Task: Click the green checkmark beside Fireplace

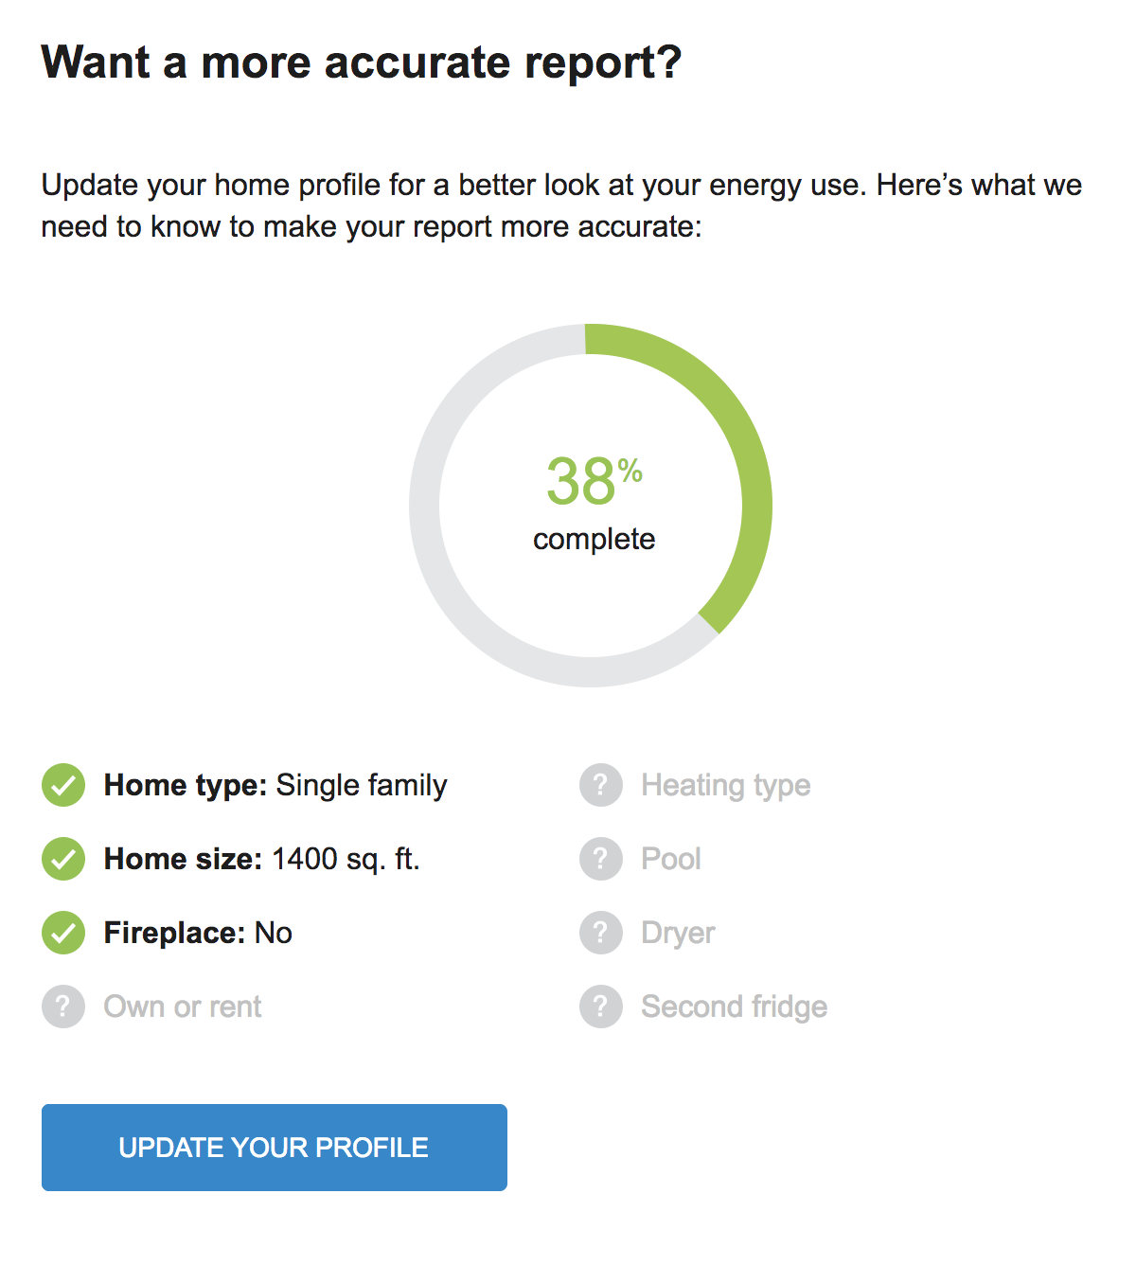Action: (62, 933)
